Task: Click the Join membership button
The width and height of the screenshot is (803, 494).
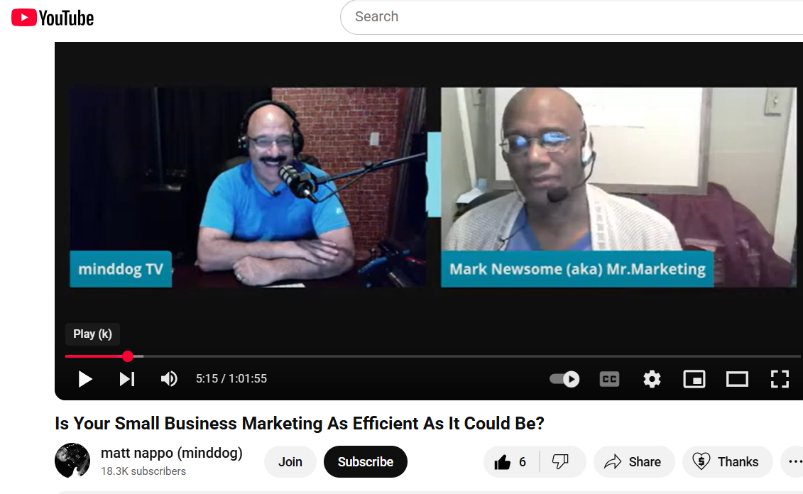Action: pyautogui.click(x=290, y=462)
